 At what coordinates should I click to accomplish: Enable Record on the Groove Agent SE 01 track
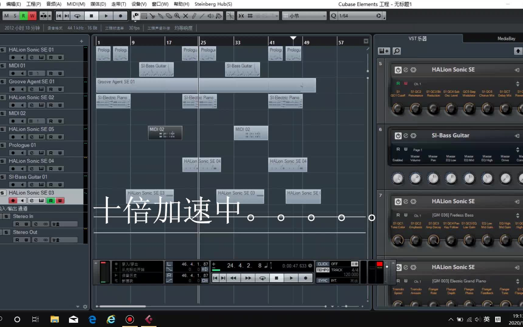click(x=13, y=89)
